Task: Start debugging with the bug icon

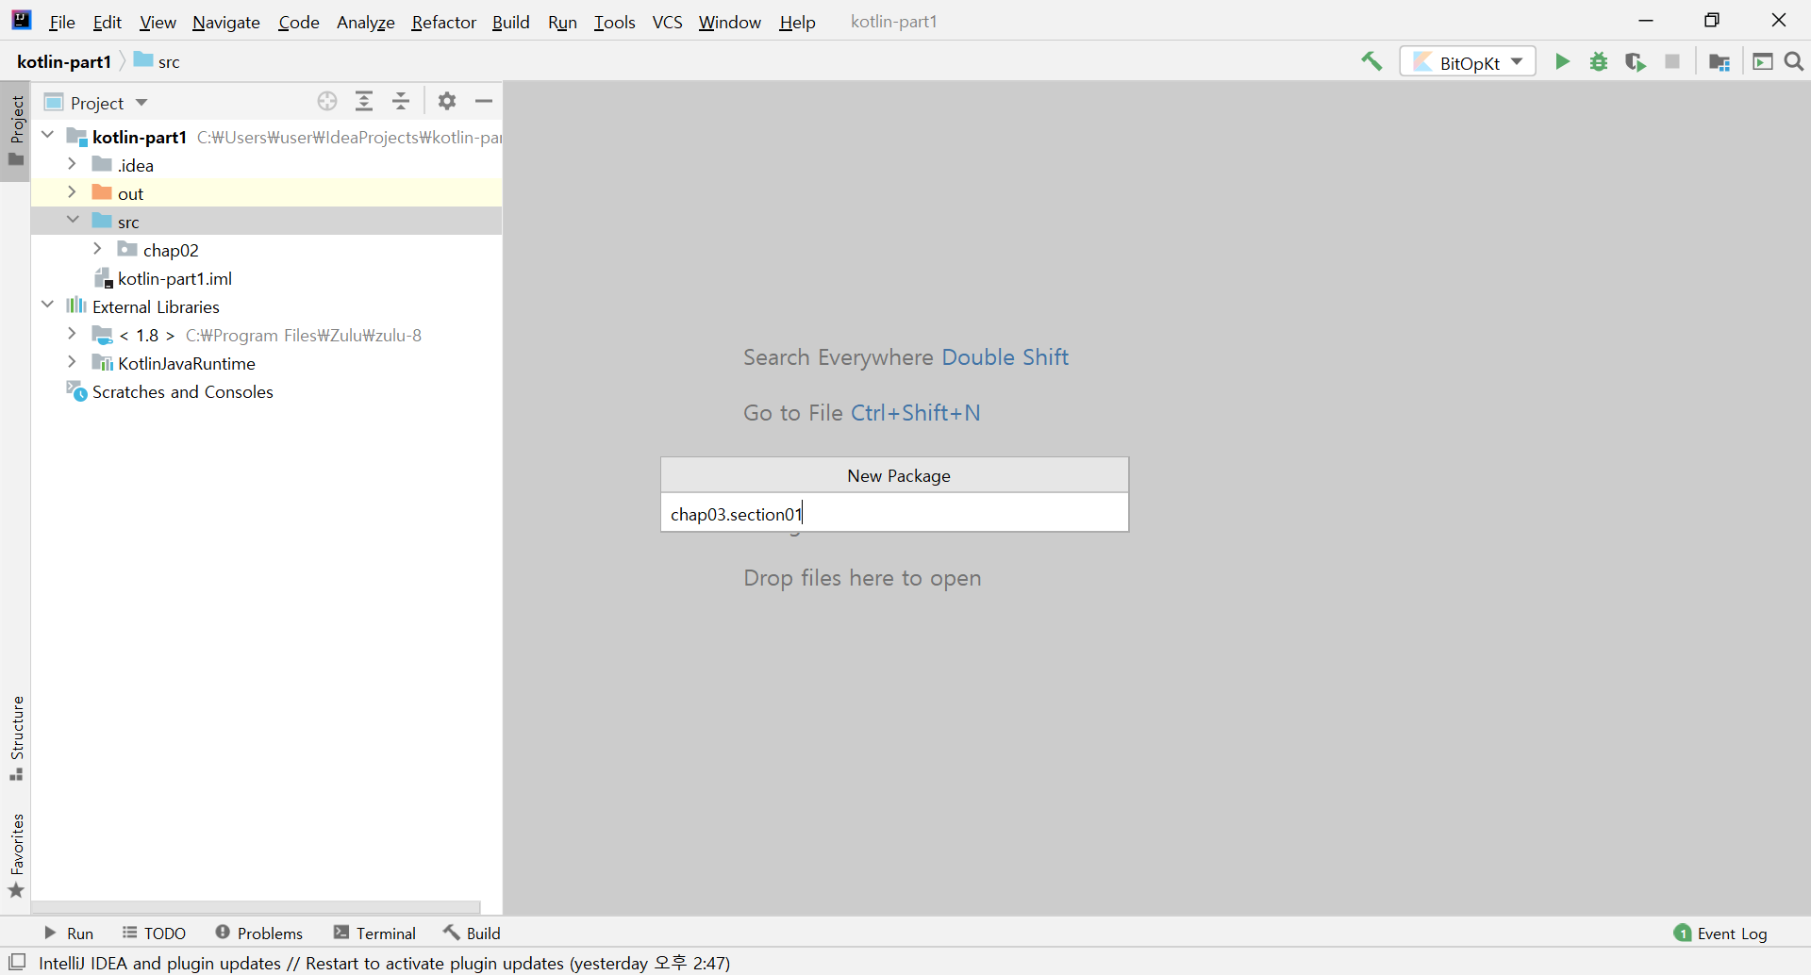Action: (x=1599, y=62)
